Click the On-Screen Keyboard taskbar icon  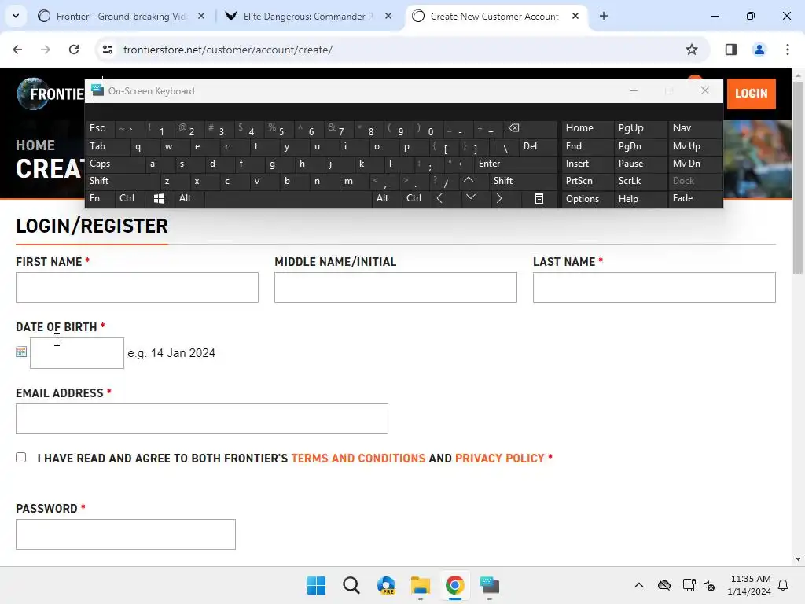tap(490, 585)
